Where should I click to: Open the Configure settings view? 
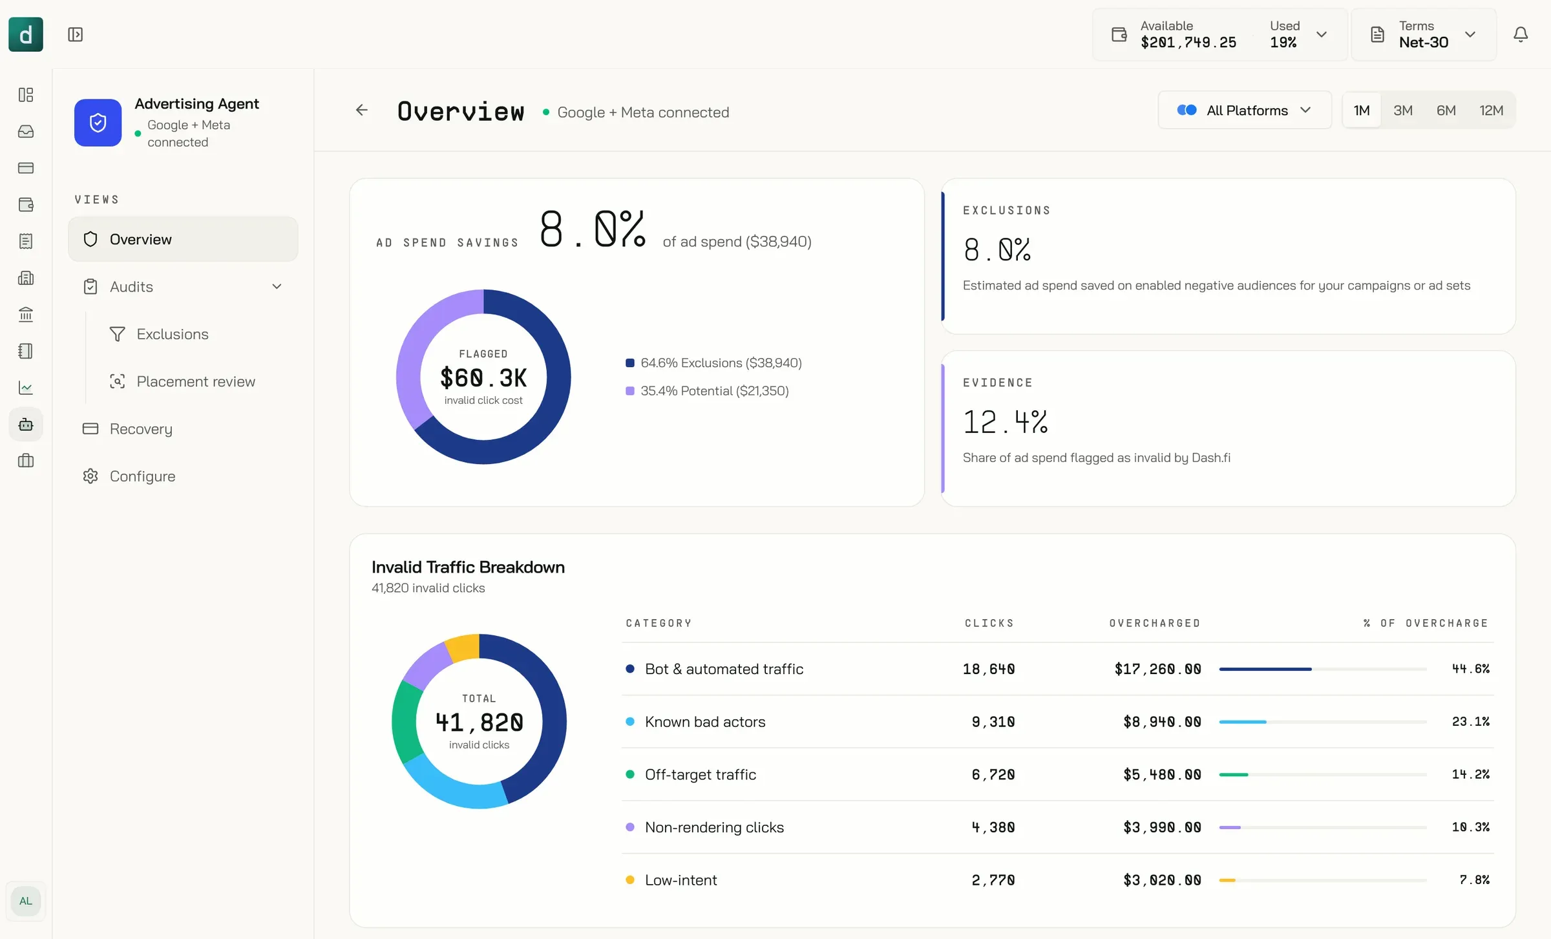pyautogui.click(x=183, y=476)
